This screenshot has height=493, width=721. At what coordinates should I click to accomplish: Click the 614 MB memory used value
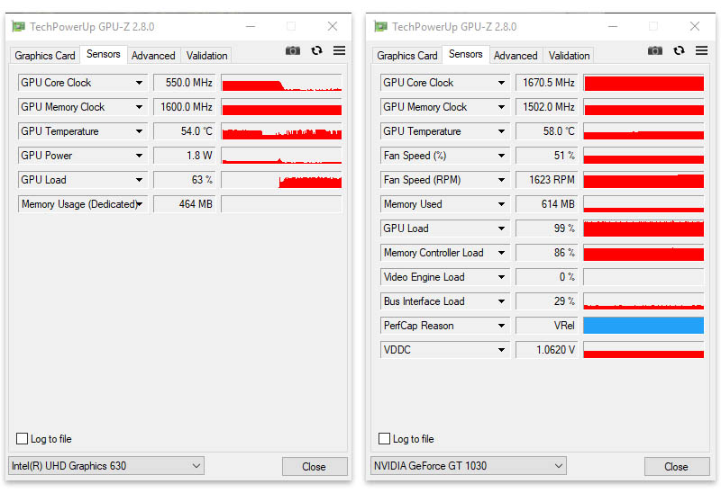547,204
